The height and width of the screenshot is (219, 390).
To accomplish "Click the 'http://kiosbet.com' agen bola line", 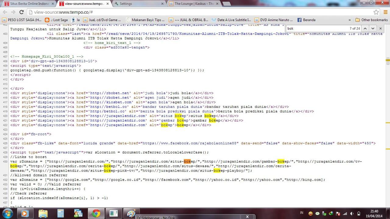I will (x=113, y=102).
